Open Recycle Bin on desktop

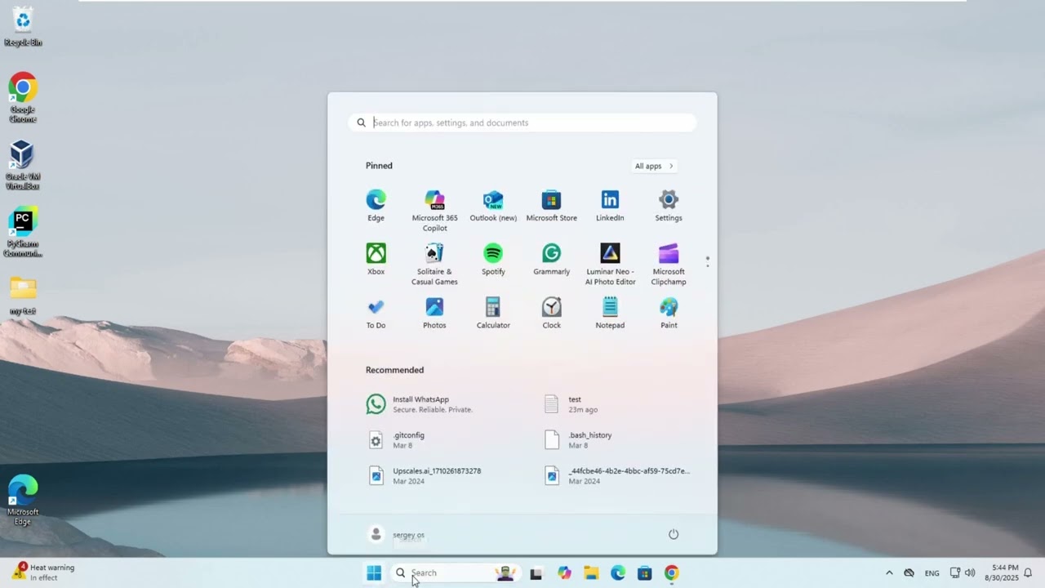pos(23,27)
